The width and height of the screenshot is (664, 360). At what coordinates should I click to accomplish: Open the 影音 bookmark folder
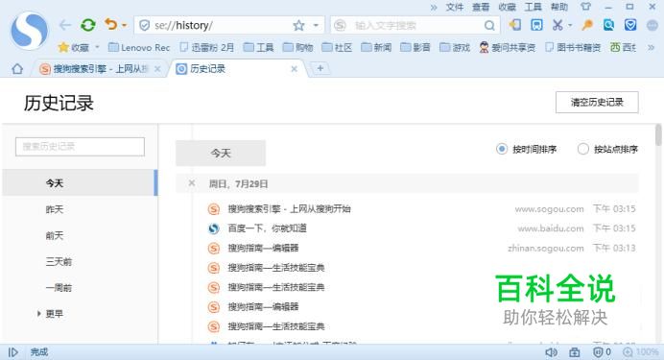415,47
